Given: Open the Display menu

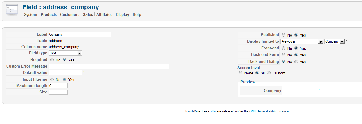Looking at the screenshot, I should [123, 14].
